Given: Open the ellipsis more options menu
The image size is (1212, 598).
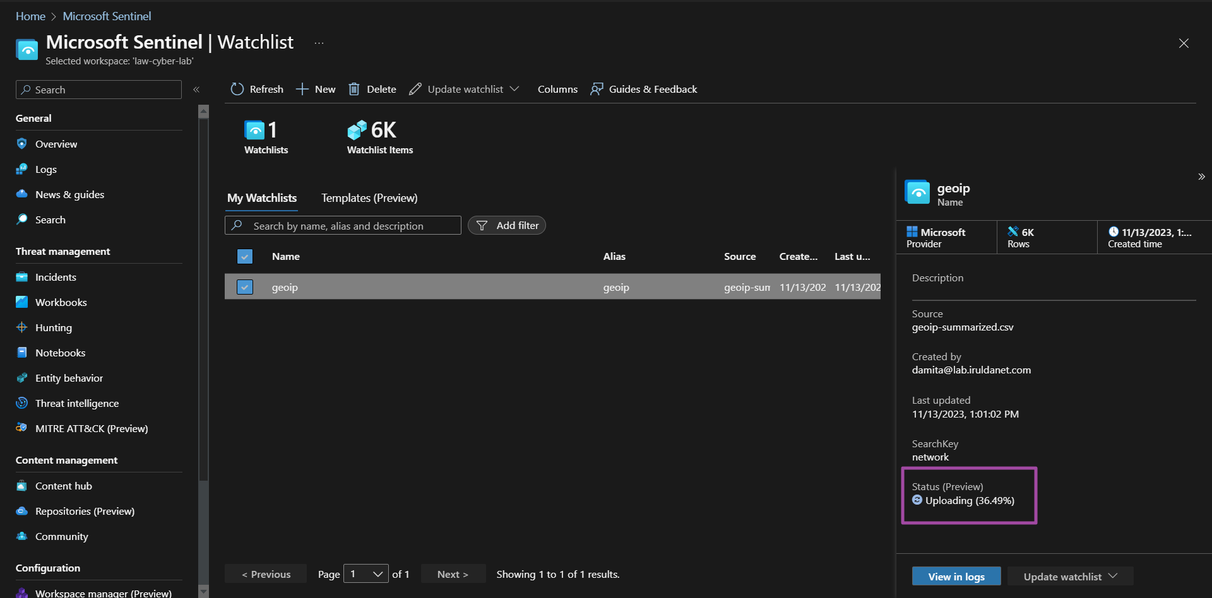Looking at the screenshot, I should click(x=319, y=43).
